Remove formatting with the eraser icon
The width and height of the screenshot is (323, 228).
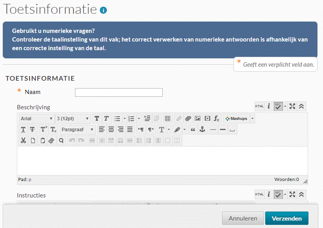[x=51, y=141]
